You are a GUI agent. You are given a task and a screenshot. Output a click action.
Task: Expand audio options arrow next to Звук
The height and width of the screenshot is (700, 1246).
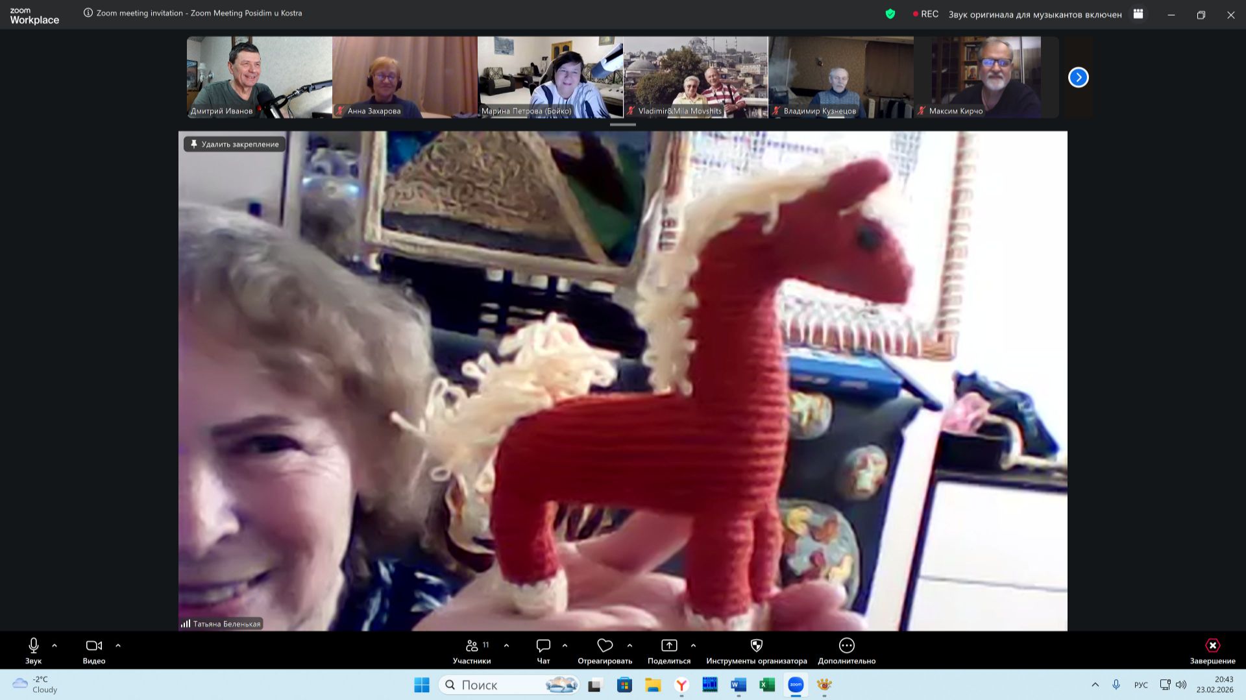point(55,646)
